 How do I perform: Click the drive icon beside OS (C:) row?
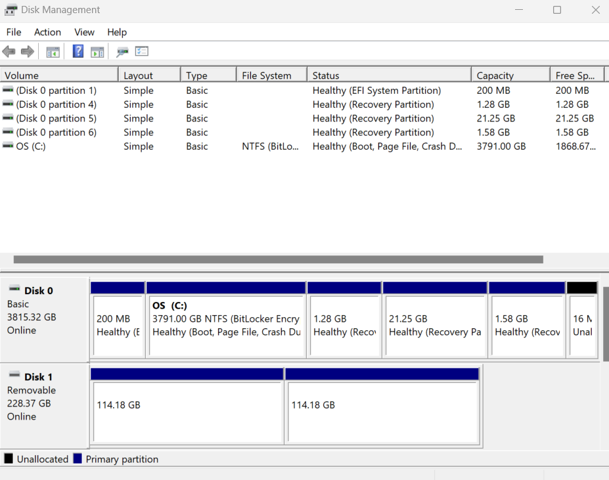[x=7, y=146]
